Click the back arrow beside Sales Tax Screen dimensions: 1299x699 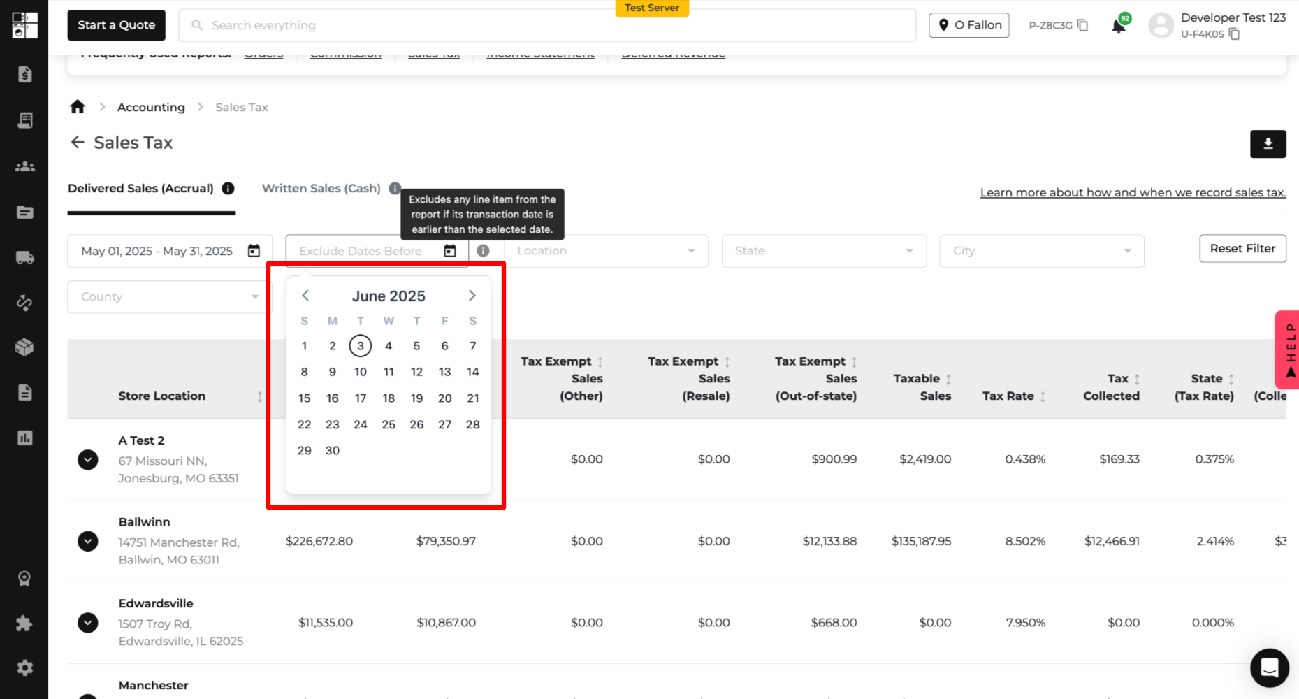(78, 143)
